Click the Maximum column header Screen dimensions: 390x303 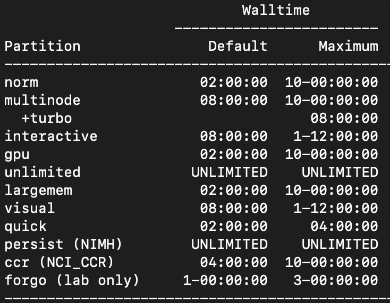tap(348, 46)
